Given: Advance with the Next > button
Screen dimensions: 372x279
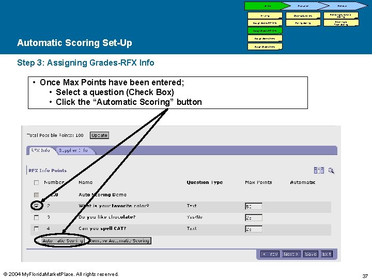Looking at the screenshot, I should click(x=291, y=254).
